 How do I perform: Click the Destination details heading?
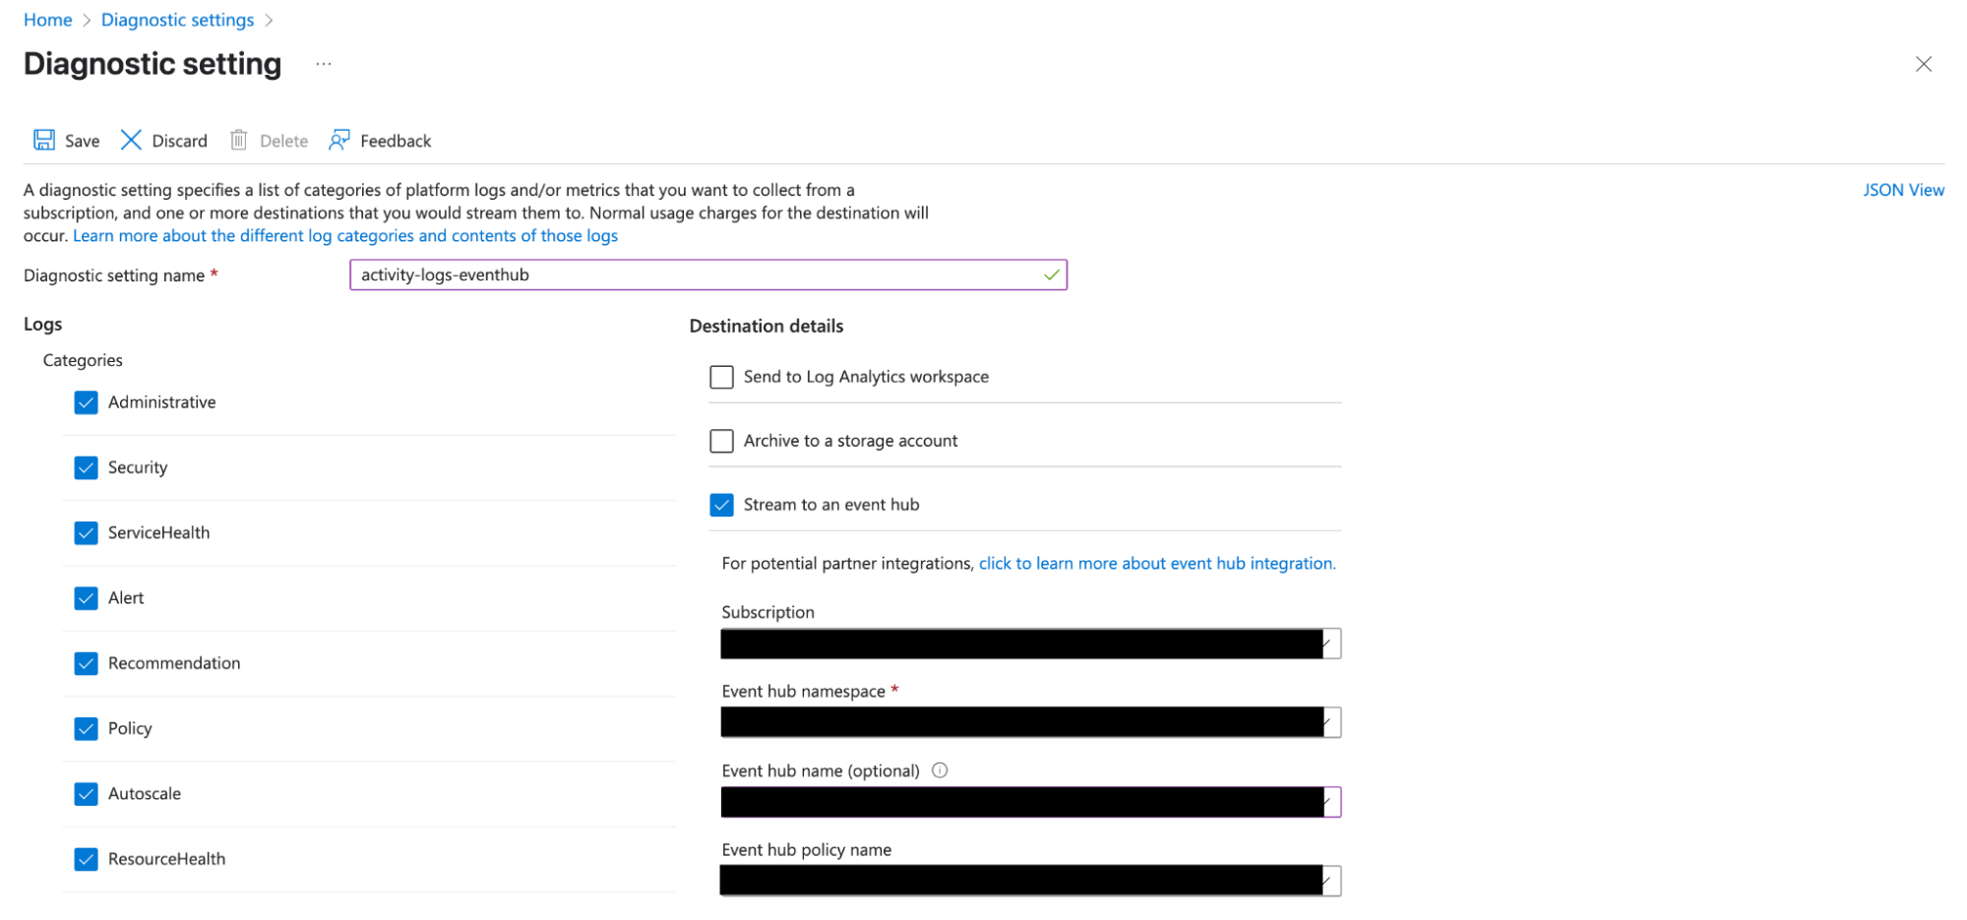767,326
